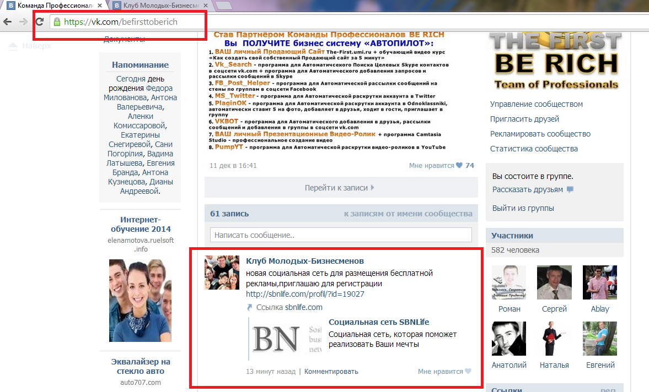Click the 582 человека members count
The width and height of the screenshot is (649, 392).
(515, 250)
